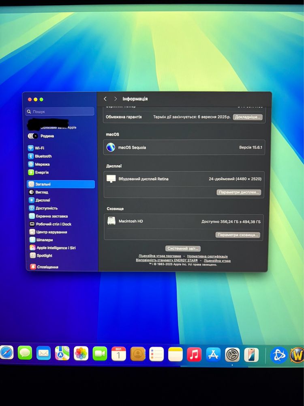
Task: Open Доступність settings
Action: pos(43,208)
